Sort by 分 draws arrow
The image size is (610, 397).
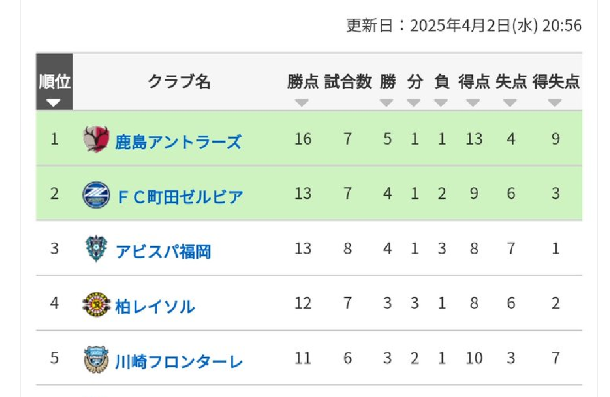point(413,103)
